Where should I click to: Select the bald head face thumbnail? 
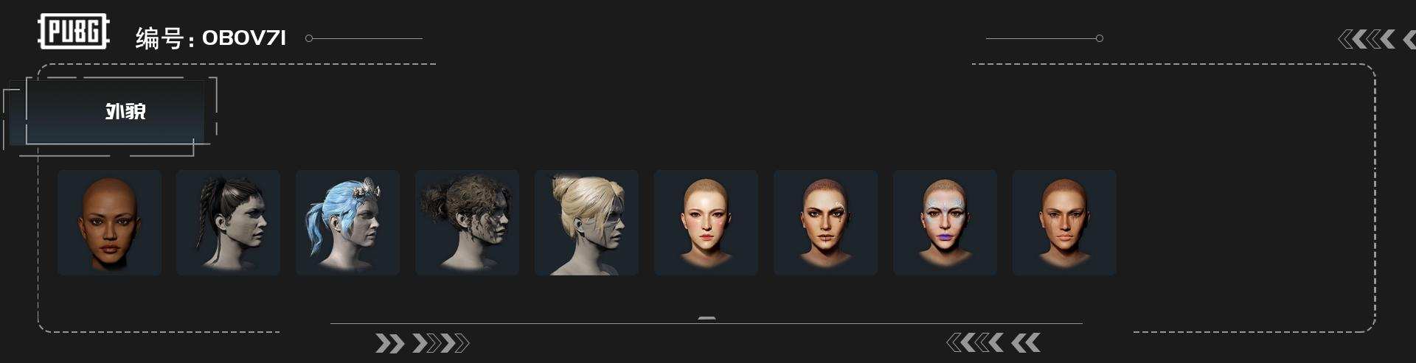[x=109, y=222]
